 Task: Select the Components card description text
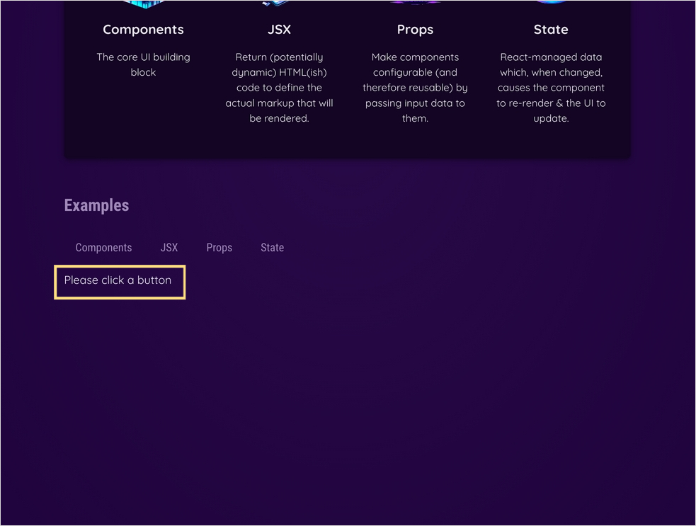tap(143, 64)
